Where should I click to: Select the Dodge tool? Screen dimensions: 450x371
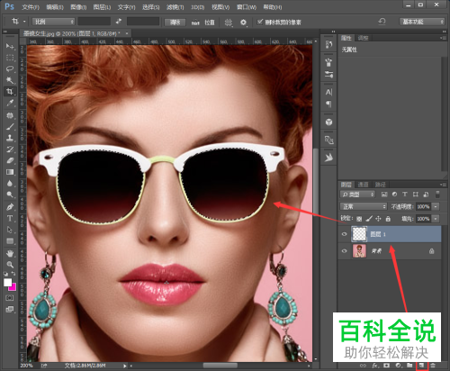point(10,195)
